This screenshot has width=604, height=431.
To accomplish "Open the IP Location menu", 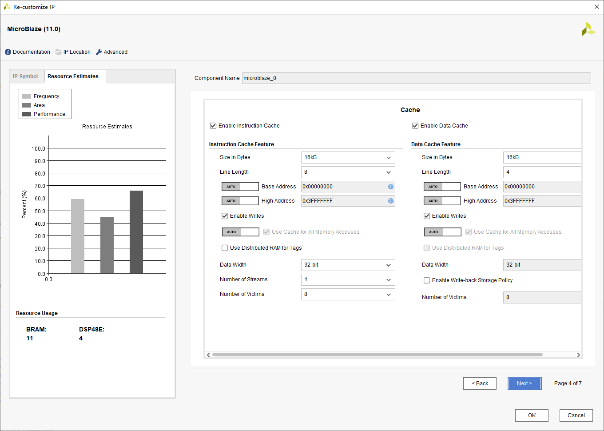I will click(73, 52).
